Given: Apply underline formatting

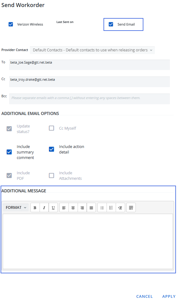Looking at the screenshot, I should [x=53, y=208].
